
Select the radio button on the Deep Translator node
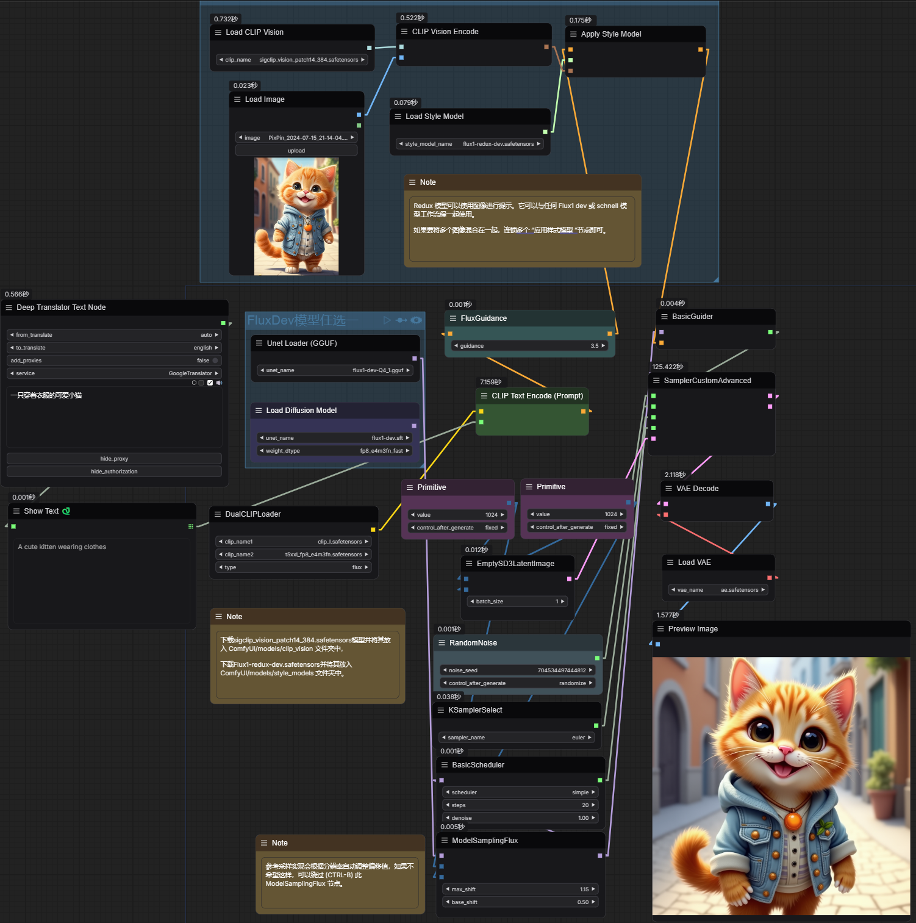point(194,382)
